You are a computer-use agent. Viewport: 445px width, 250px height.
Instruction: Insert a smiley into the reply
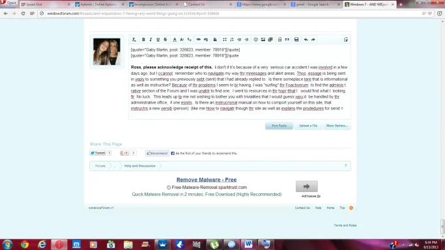coord(255,40)
